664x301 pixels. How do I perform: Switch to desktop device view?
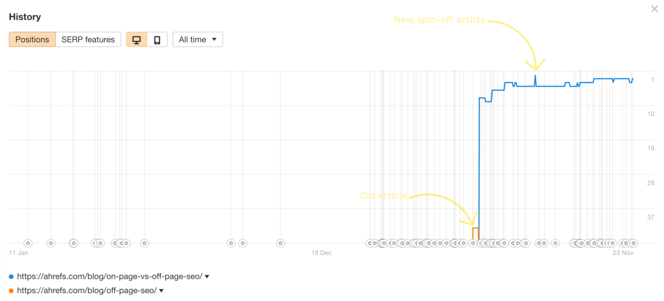[136, 40]
